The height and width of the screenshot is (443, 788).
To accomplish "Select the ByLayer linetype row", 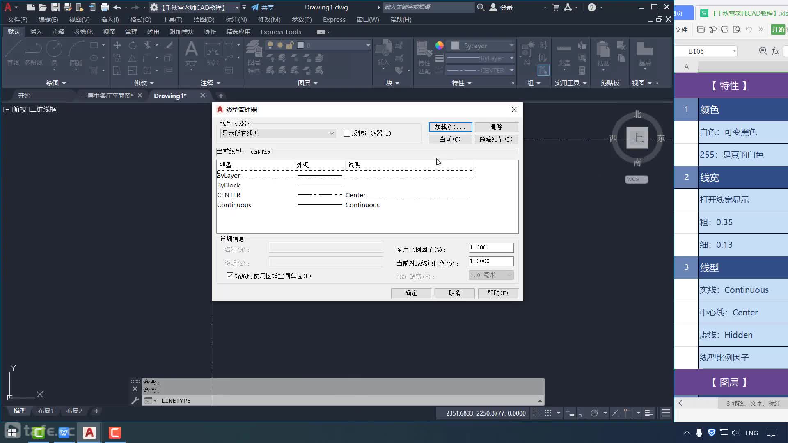I will (345, 176).
